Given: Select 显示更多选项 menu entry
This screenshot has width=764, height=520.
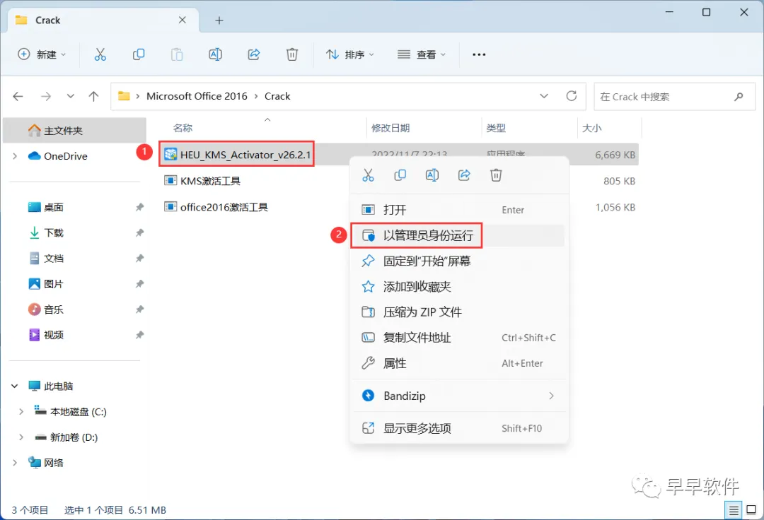Looking at the screenshot, I should (459, 429).
